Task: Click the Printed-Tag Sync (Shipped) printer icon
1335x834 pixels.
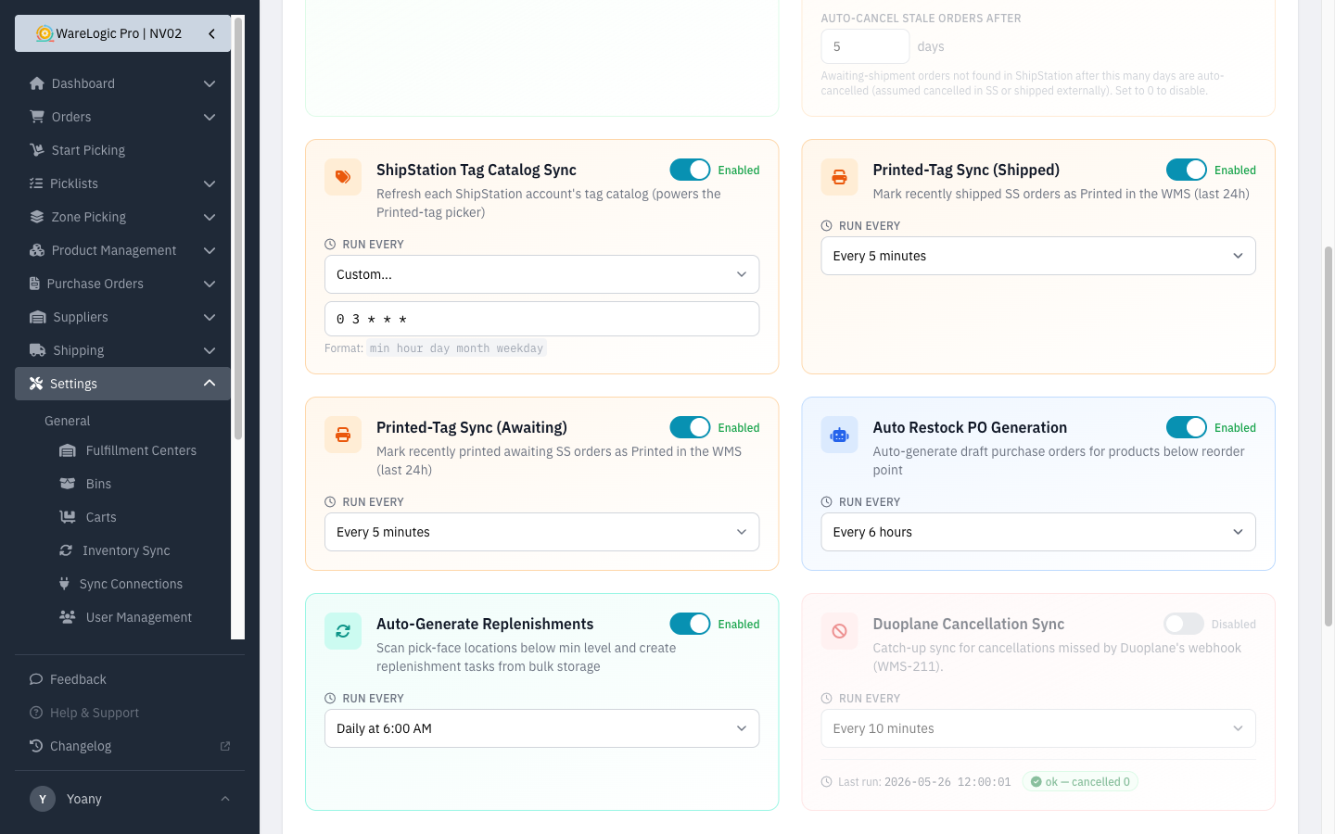Action: click(839, 177)
